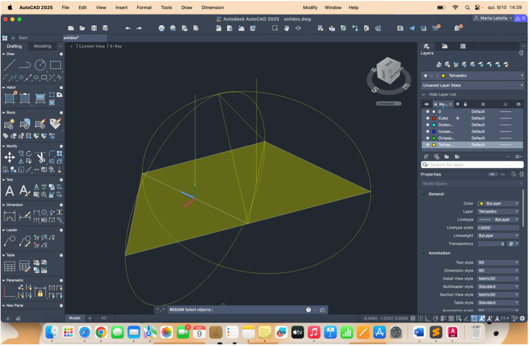Click the Save icon in toolbar
Screen dimensions: 530x346
click(94, 28)
